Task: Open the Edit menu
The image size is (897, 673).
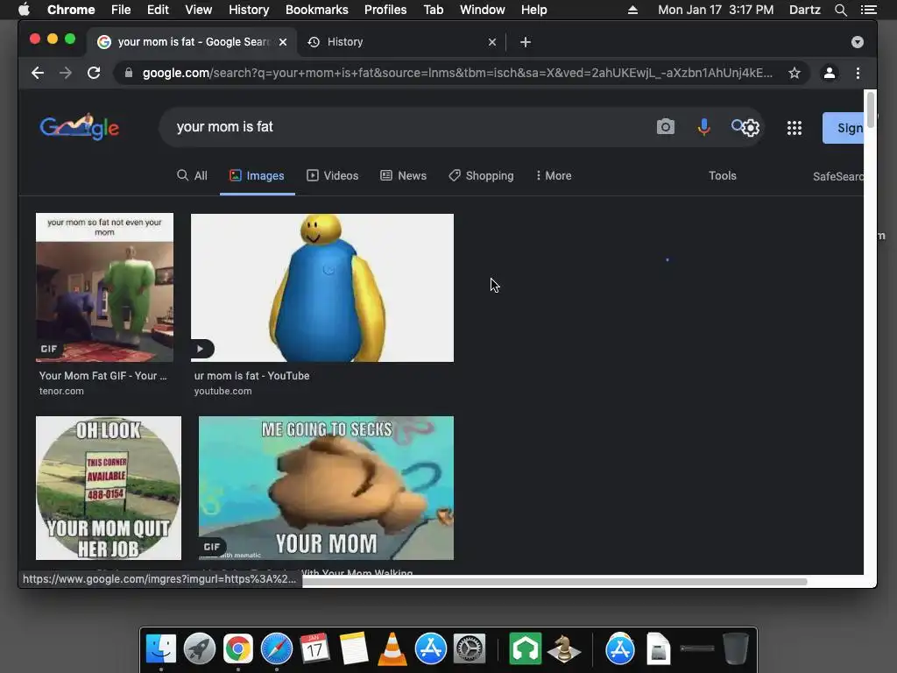Action: pos(158,10)
